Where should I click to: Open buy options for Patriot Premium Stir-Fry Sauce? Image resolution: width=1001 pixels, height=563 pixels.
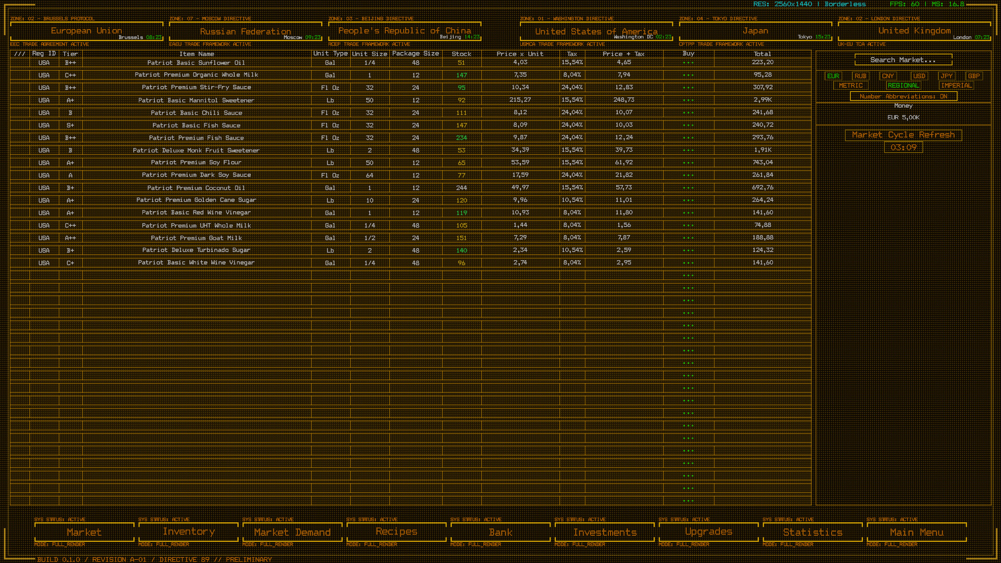[x=688, y=88]
